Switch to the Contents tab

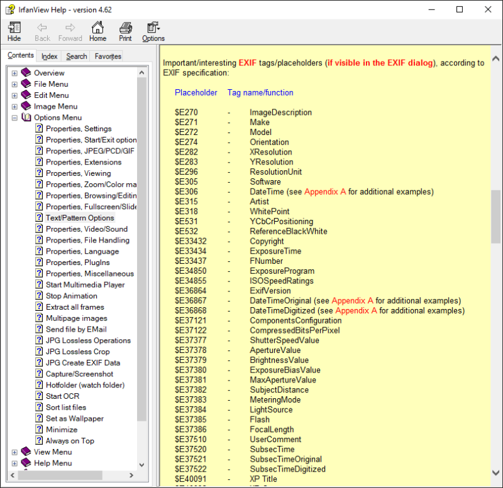coord(21,55)
